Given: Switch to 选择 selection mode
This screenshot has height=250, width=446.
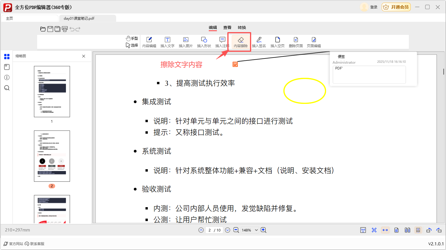Looking at the screenshot, I should 132,45.
